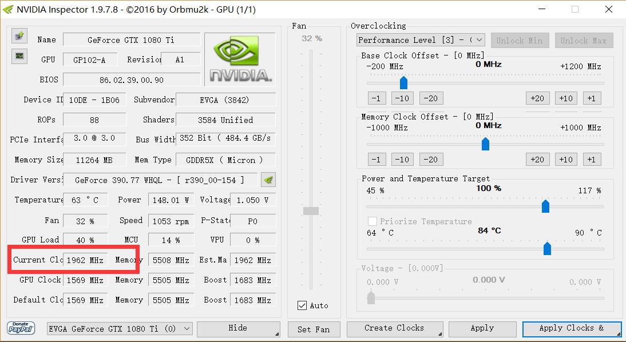The height and width of the screenshot is (342, 626).
Task: Click the Memory Clock Offset slider handle
Action: point(485,144)
